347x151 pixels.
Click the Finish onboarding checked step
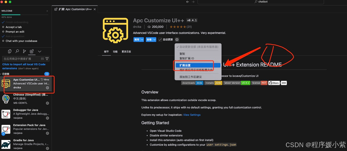pyautogui.click(x=17, y=22)
